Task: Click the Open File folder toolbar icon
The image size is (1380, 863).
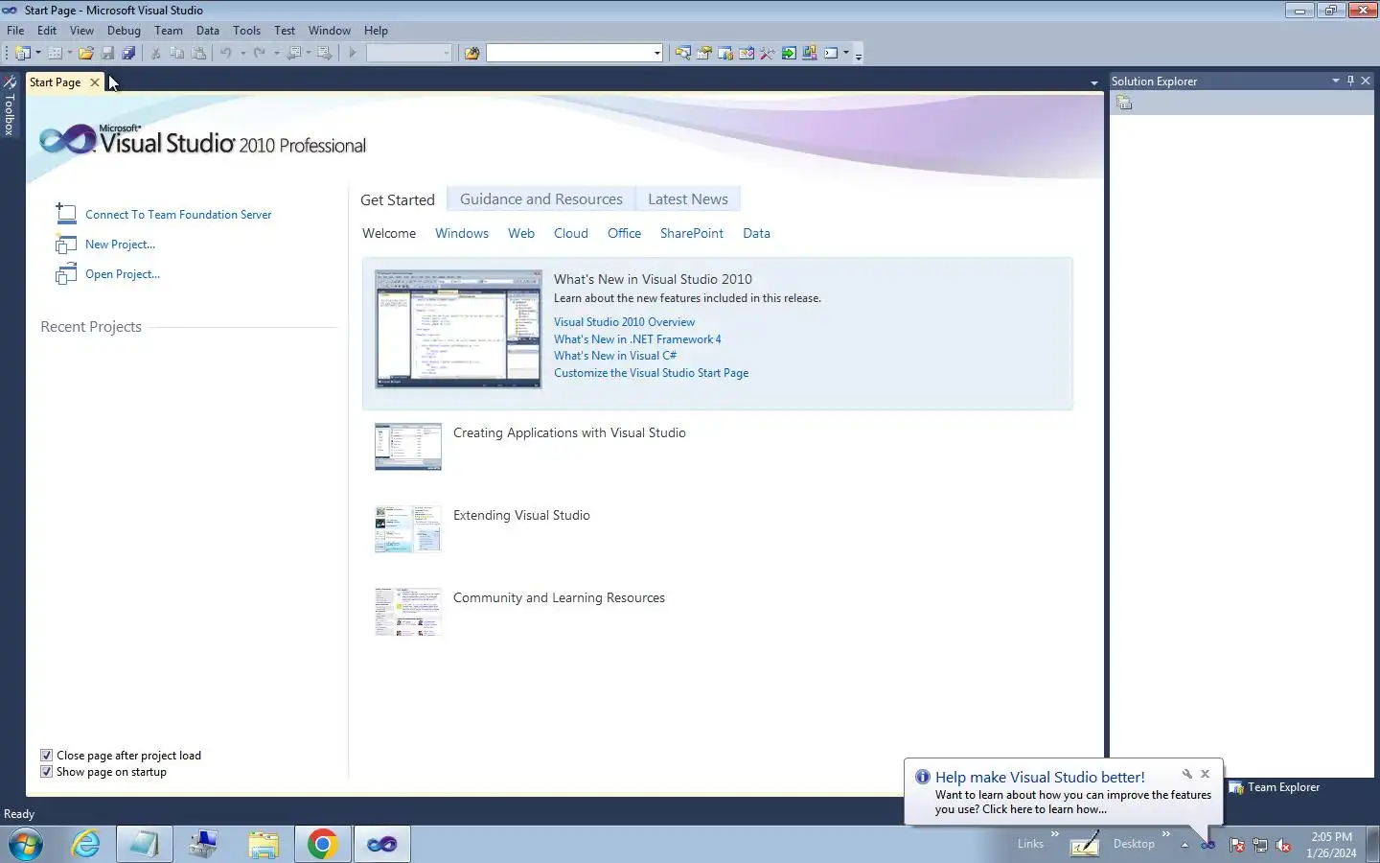Action: 86,53
